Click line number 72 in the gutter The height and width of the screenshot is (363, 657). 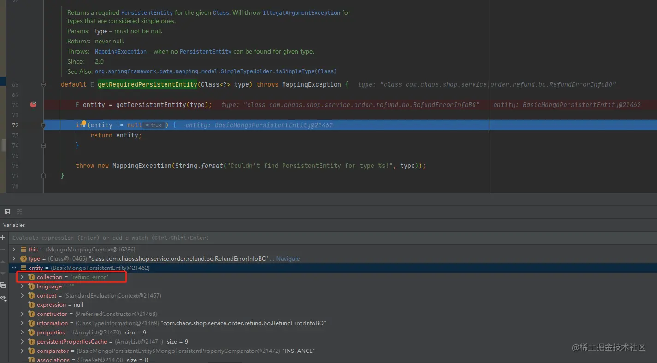(x=15, y=125)
